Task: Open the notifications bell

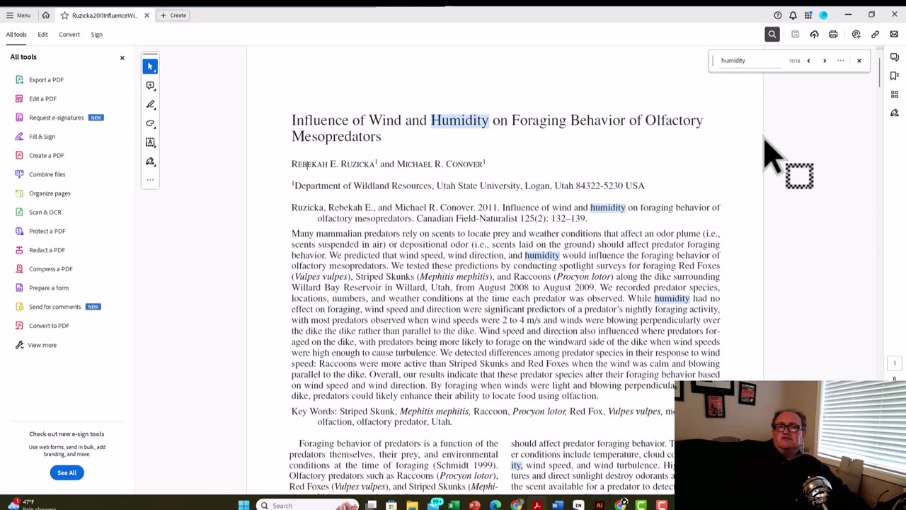Action: (x=793, y=15)
